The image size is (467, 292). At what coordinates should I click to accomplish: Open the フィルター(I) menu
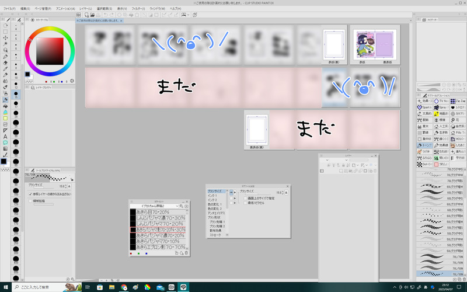click(138, 9)
